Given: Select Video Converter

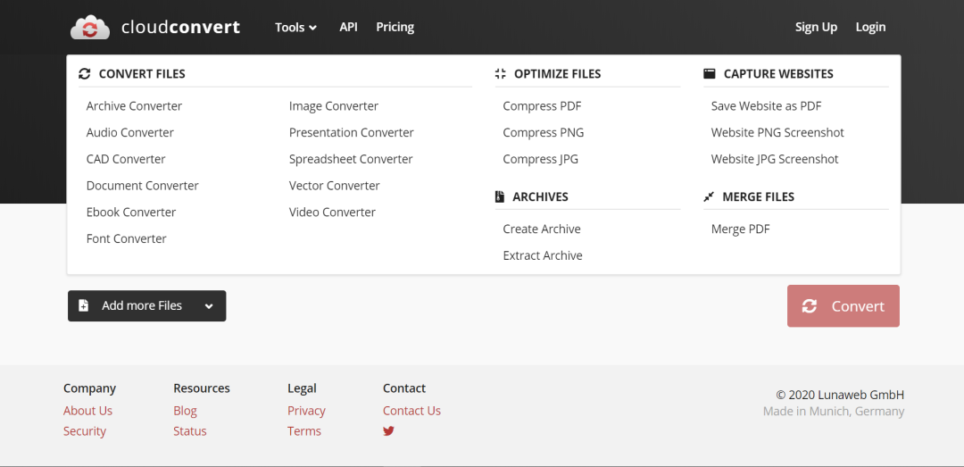Looking at the screenshot, I should click(332, 212).
